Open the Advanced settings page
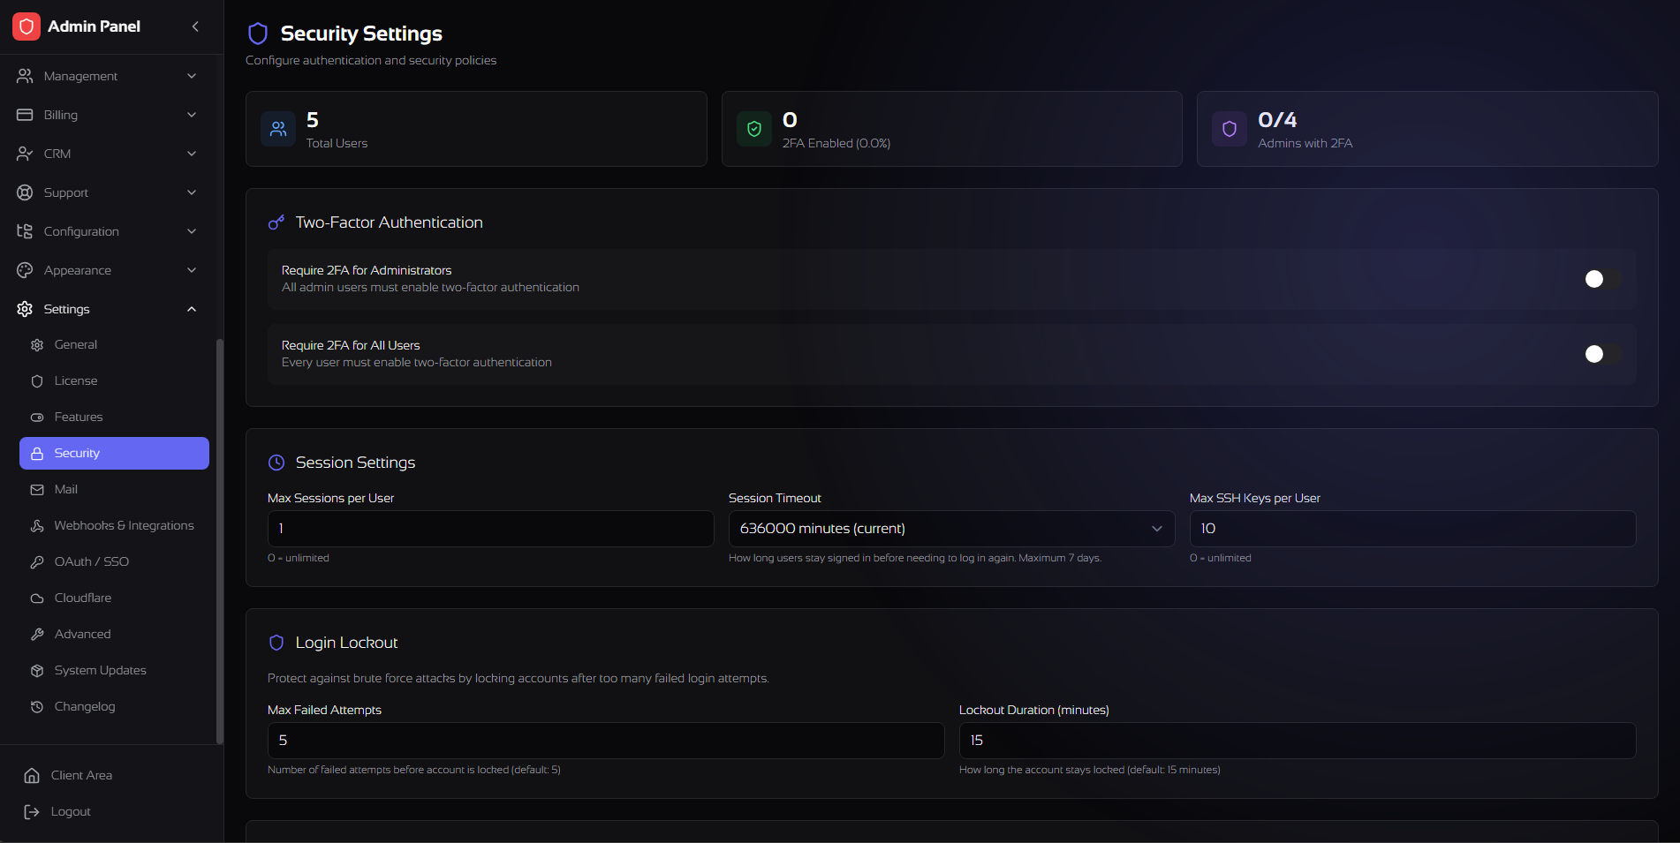 114,635
